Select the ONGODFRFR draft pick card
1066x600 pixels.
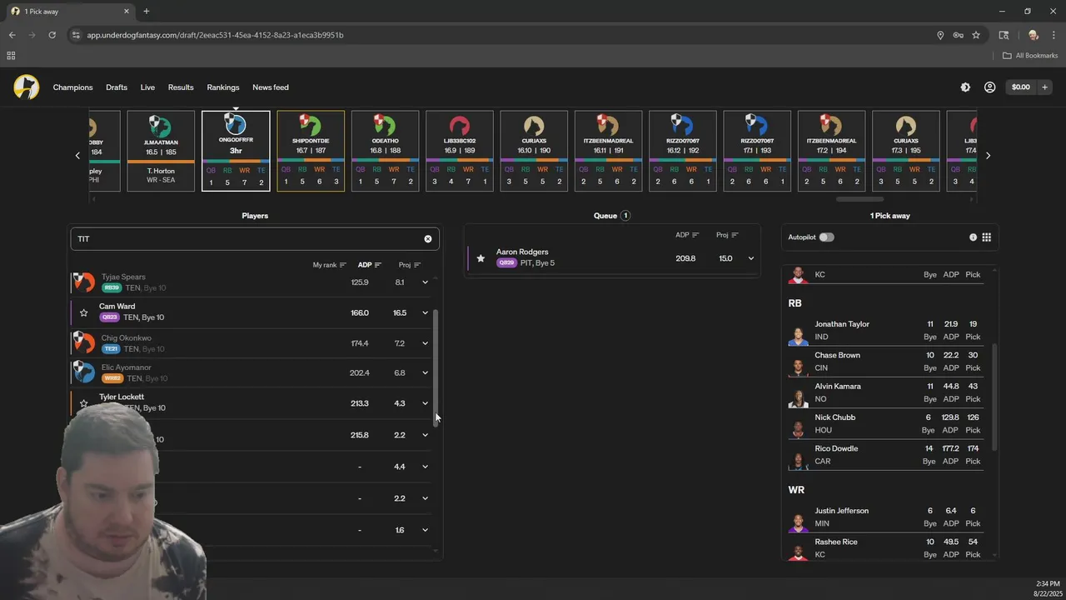(236, 151)
